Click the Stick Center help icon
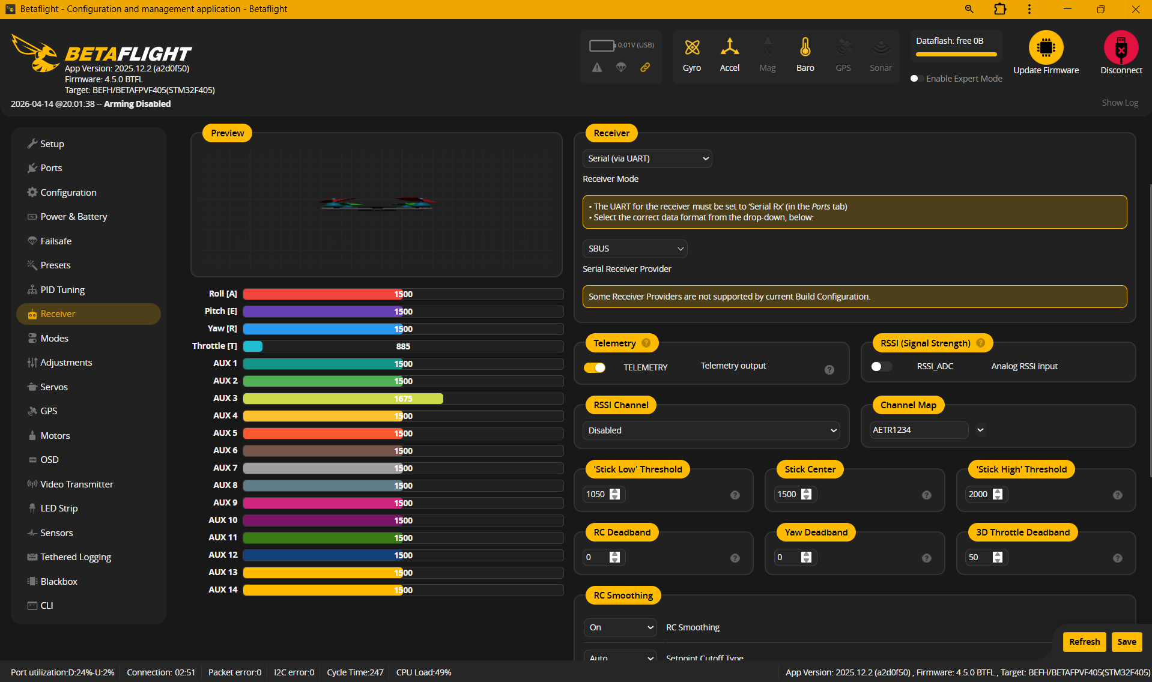Image resolution: width=1152 pixels, height=682 pixels. 926,495
